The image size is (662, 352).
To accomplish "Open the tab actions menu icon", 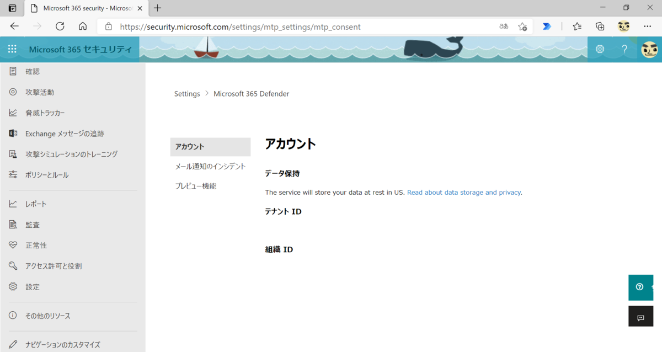I will [13, 8].
